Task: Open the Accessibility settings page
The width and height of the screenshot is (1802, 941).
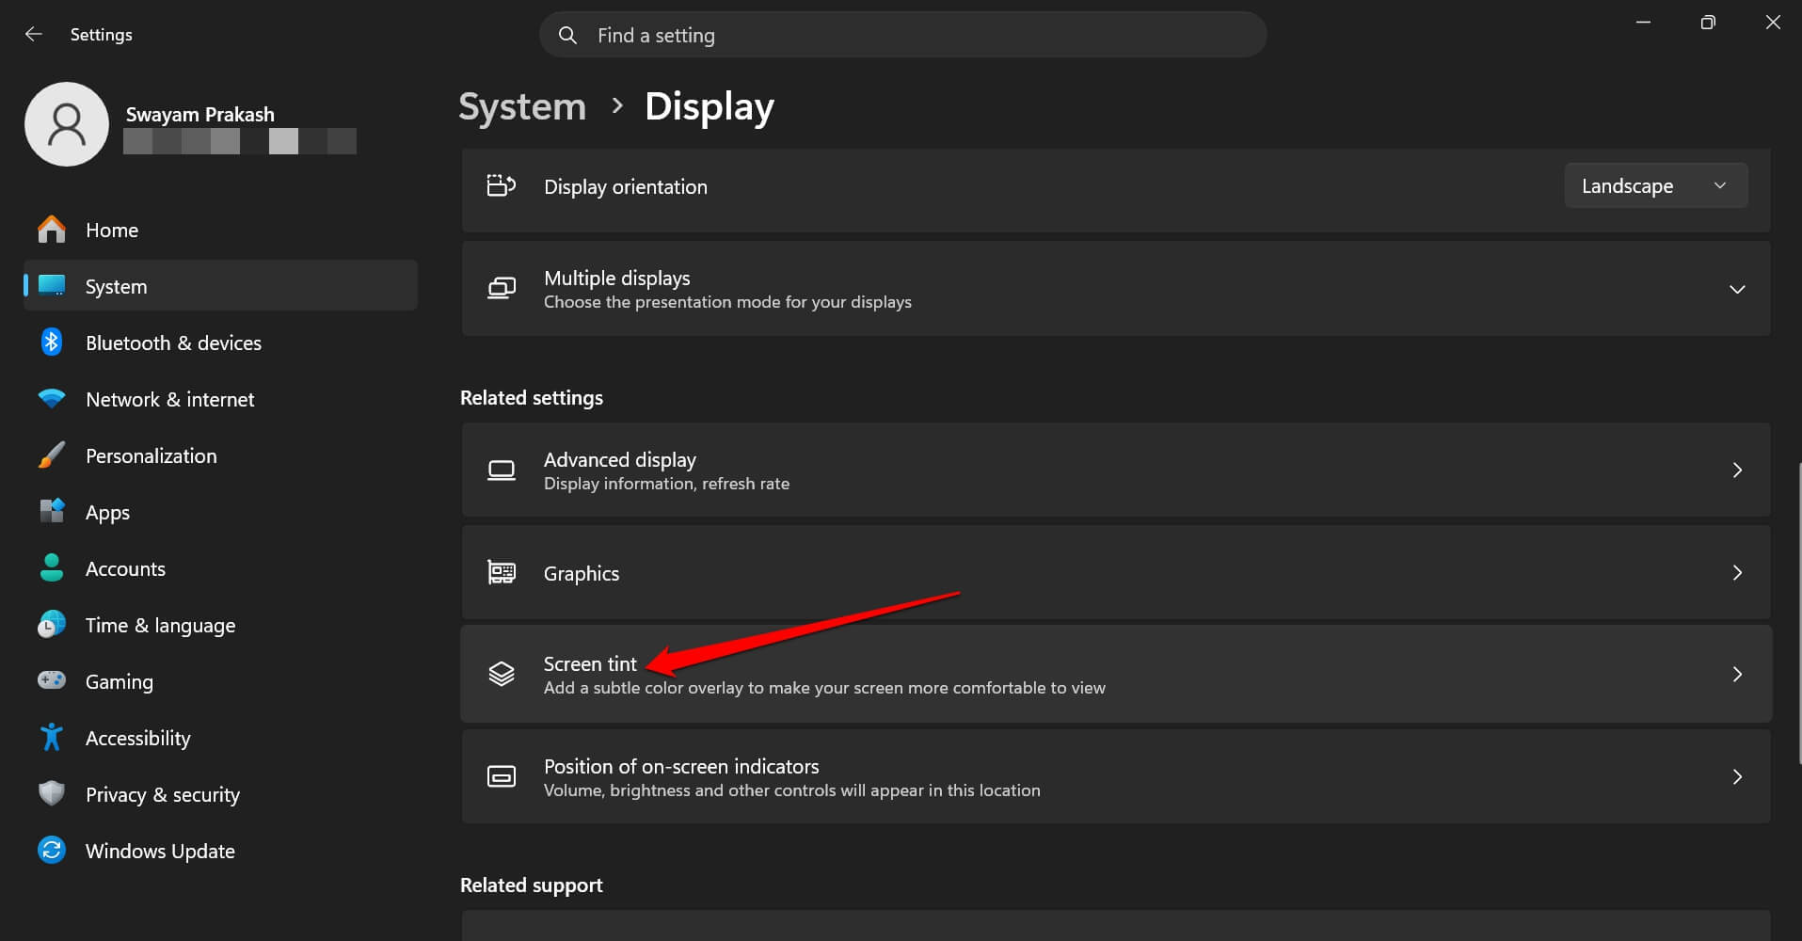Action: pyautogui.click(x=220, y=738)
